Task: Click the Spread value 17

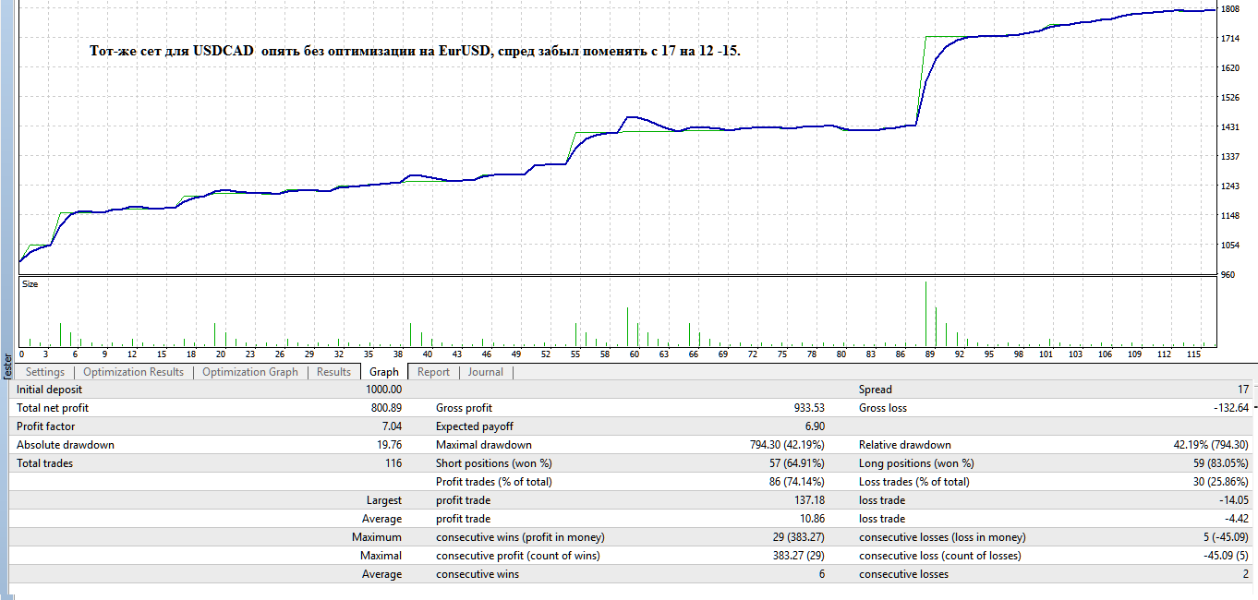Action: coord(1243,390)
